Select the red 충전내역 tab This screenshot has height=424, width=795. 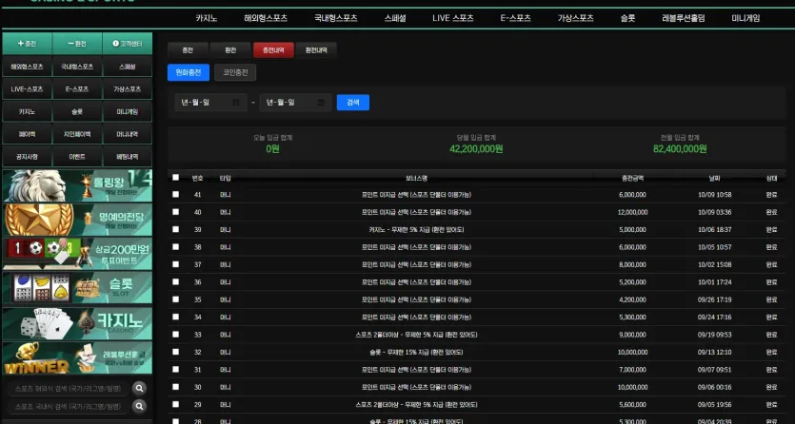click(x=273, y=50)
